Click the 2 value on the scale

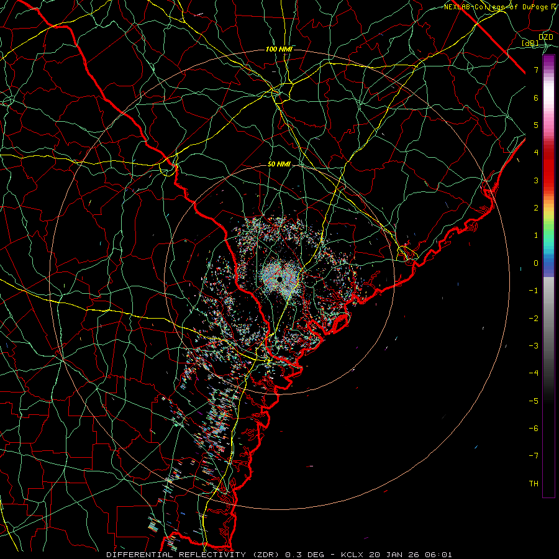click(x=536, y=208)
